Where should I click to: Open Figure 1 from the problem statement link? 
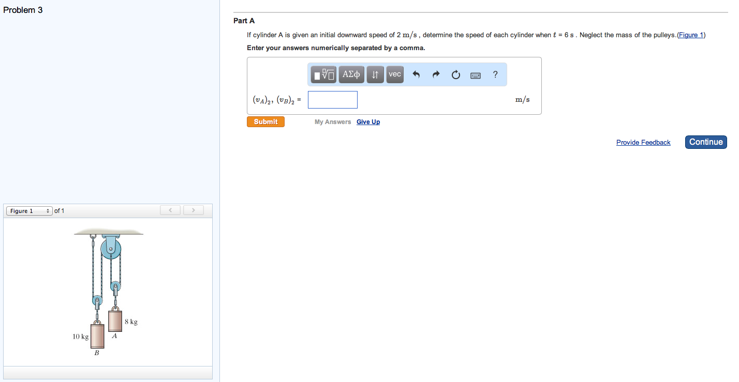point(691,35)
